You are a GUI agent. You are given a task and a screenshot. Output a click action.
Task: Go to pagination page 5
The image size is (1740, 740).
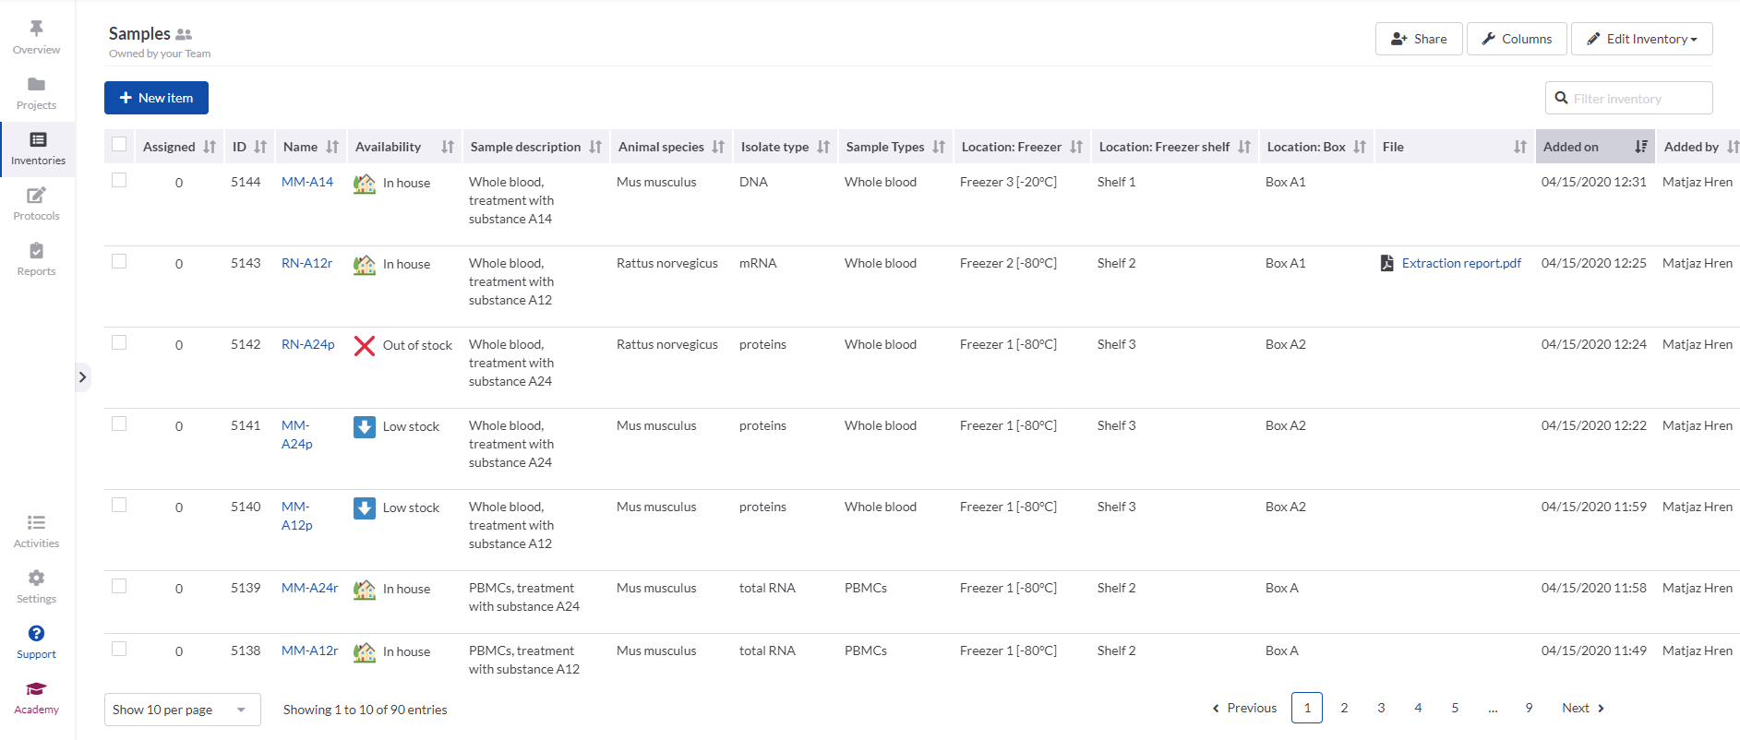[x=1455, y=708]
